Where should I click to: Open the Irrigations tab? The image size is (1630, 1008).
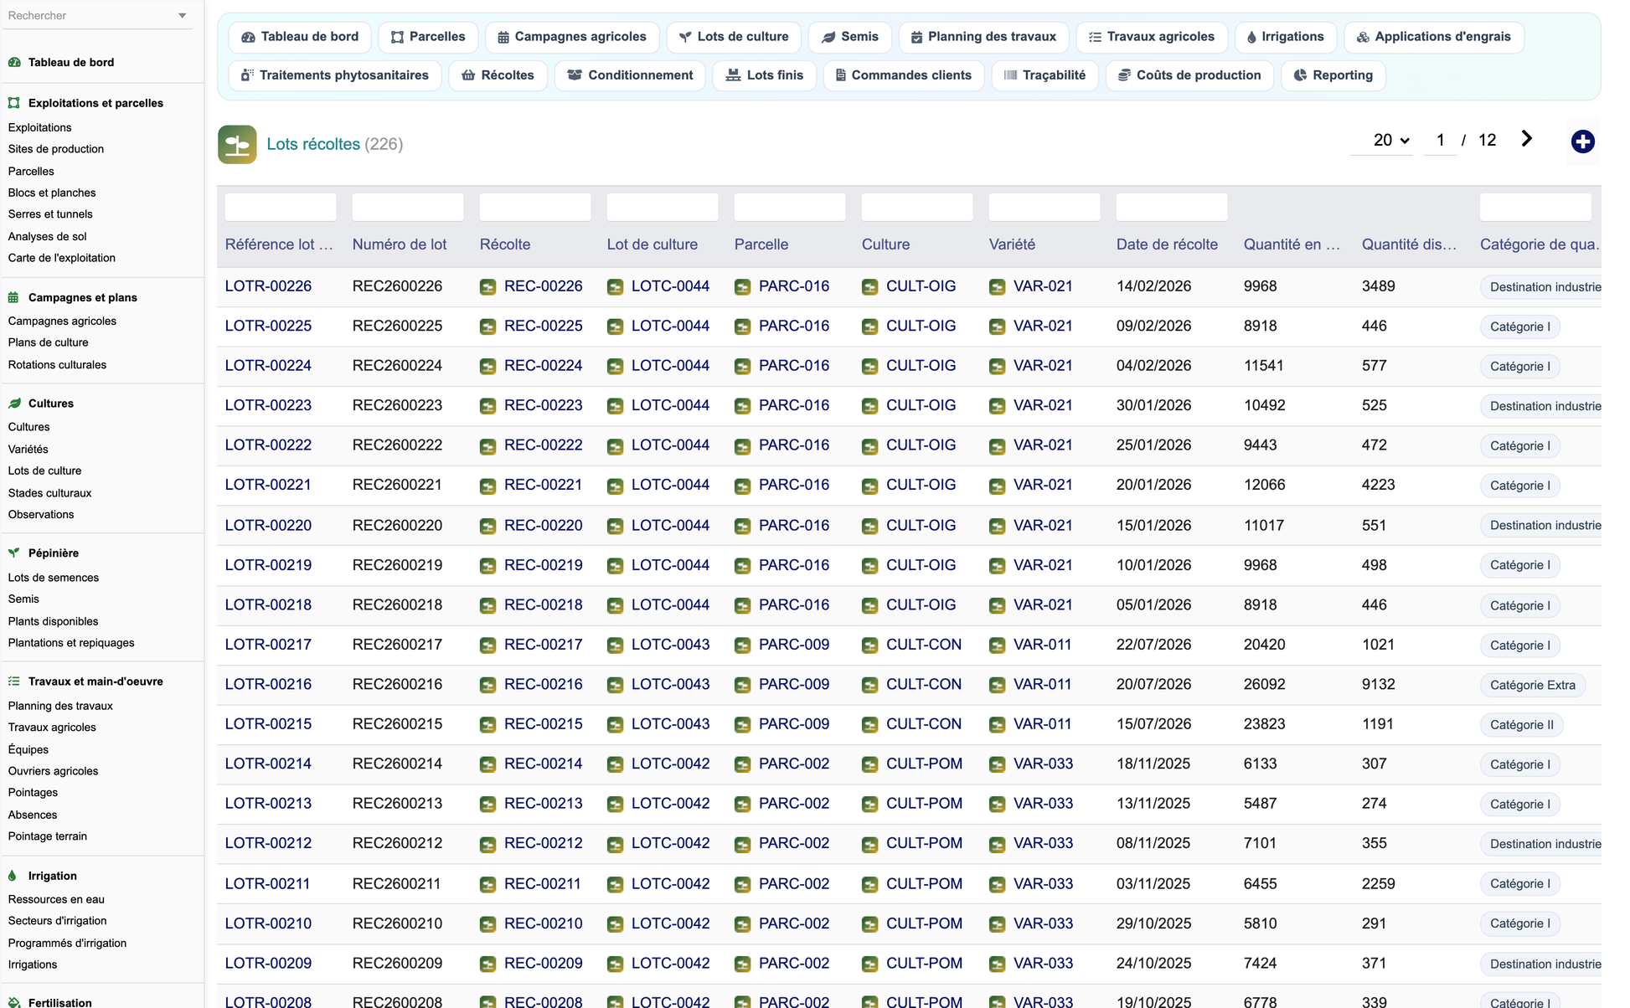coord(1286,37)
